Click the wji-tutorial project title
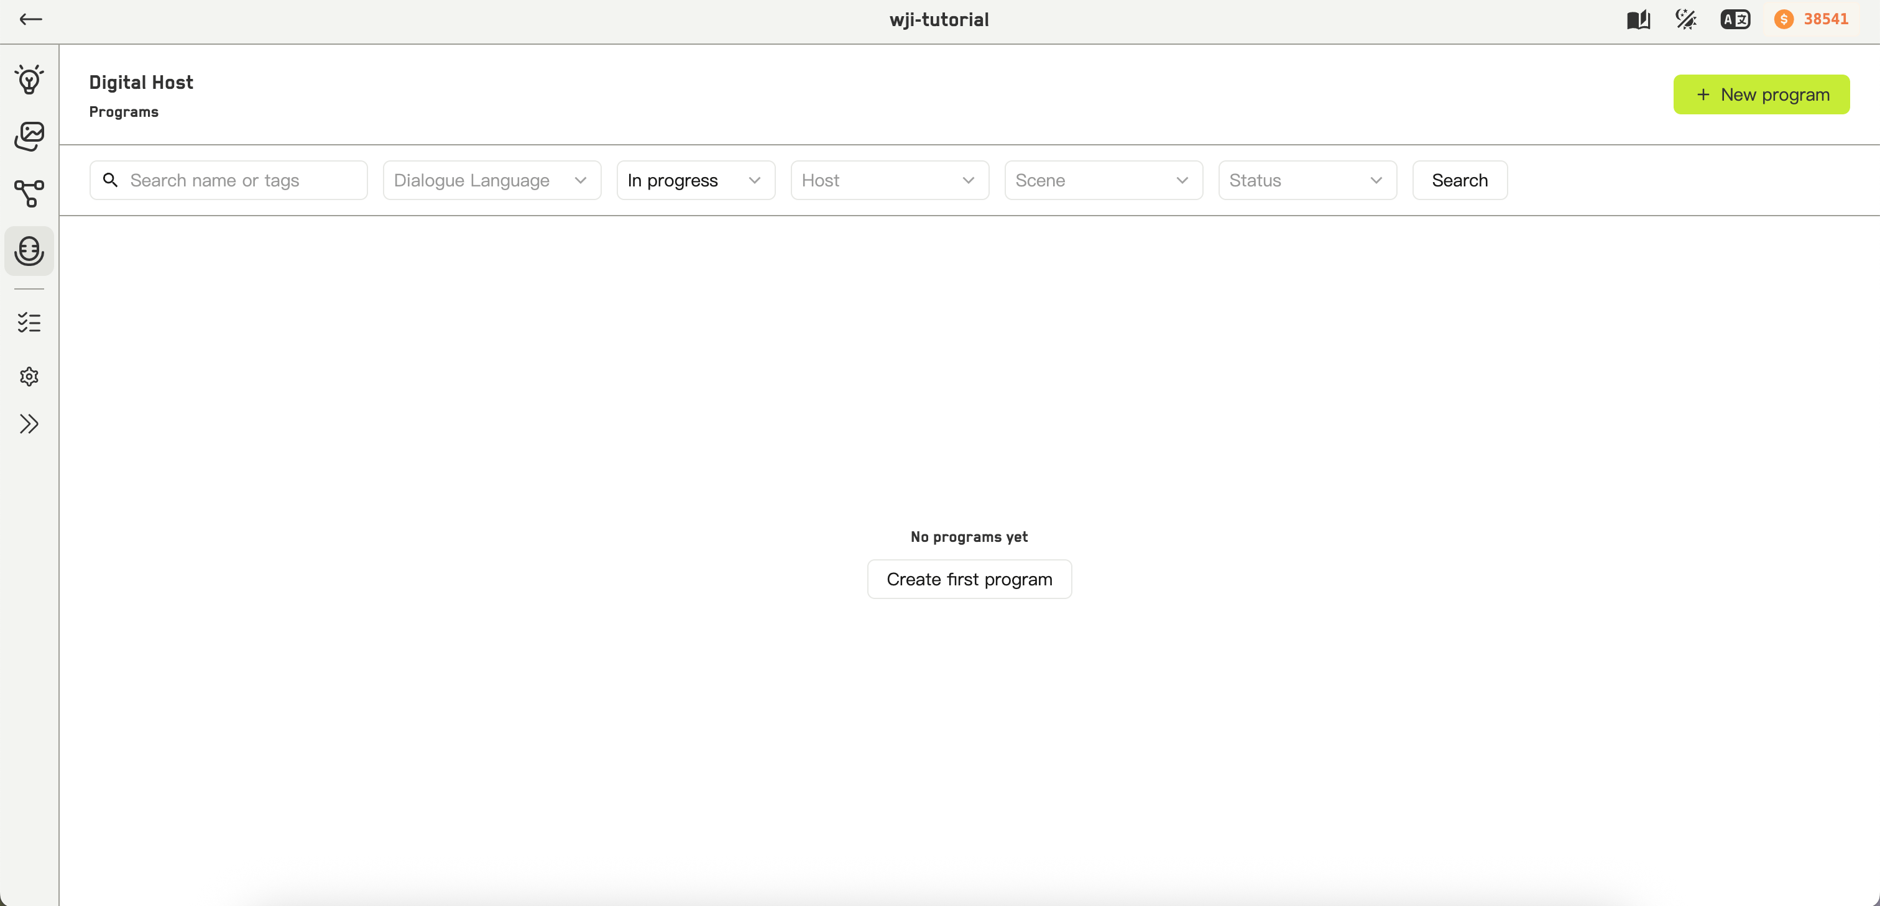 [x=939, y=20]
